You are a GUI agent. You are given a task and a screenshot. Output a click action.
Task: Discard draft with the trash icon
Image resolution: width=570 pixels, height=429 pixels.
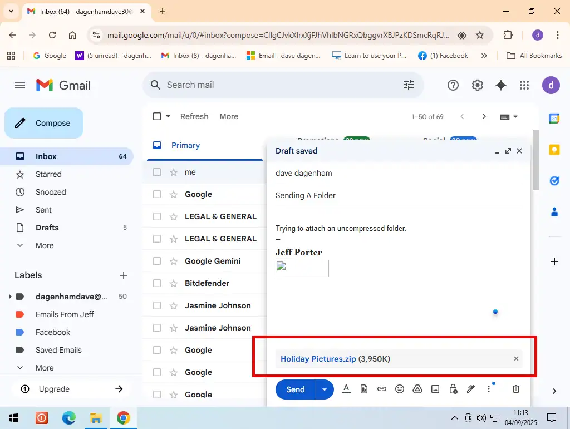pyautogui.click(x=515, y=389)
